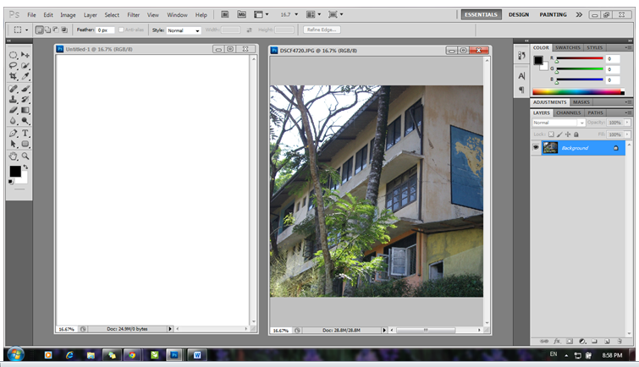Image resolution: width=639 pixels, height=367 pixels.
Task: Select the Blur tool
Action: tap(13, 121)
